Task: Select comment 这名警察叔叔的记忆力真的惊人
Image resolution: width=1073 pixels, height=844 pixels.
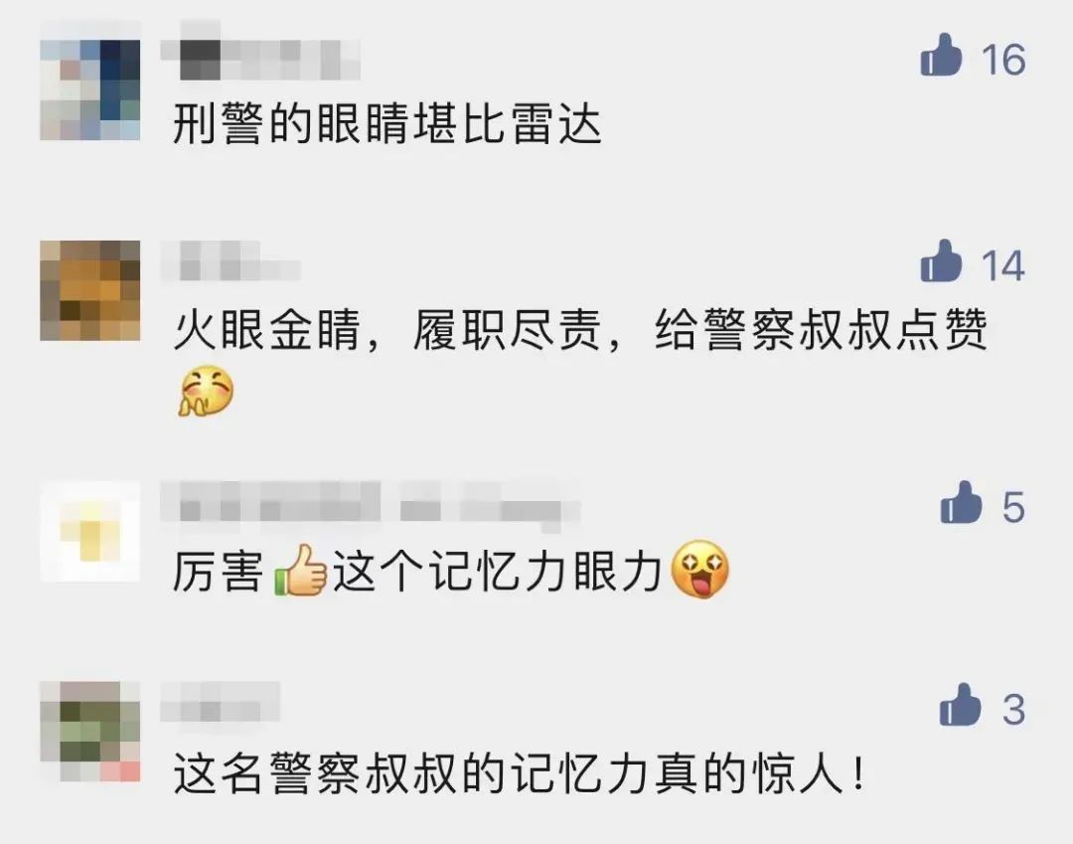Action: tap(519, 774)
